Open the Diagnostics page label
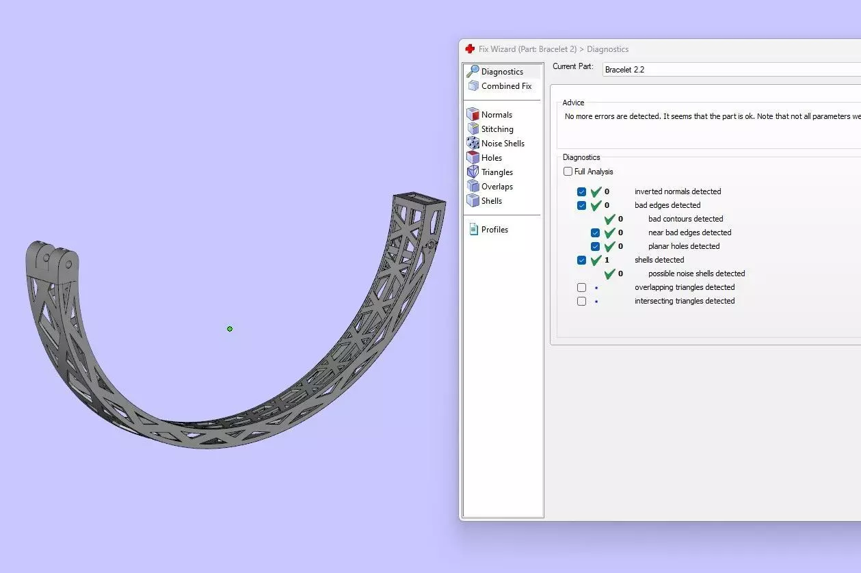Viewport: 861px width, 573px height. pos(502,72)
